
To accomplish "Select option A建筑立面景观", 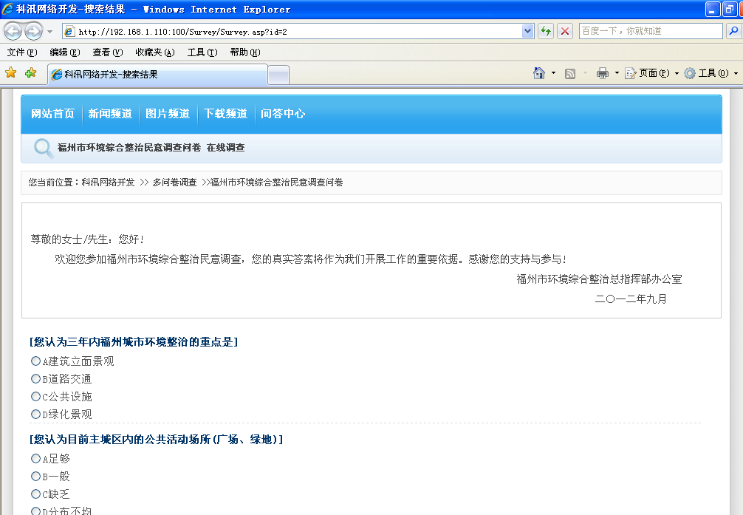I will coord(35,361).
